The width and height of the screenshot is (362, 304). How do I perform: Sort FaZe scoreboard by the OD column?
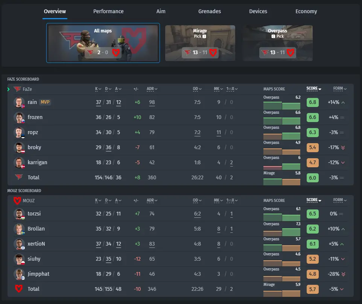click(x=197, y=89)
